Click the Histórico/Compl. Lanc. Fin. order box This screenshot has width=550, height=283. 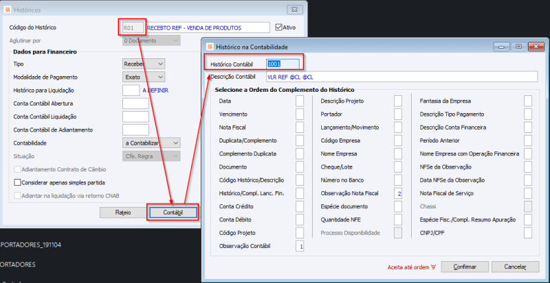pyautogui.click(x=300, y=193)
